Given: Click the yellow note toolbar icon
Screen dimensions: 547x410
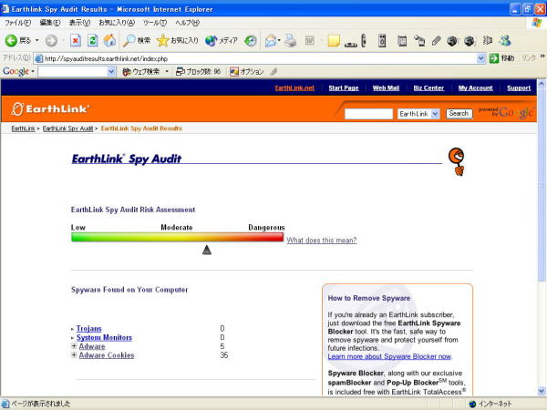Looking at the screenshot, I should (334, 41).
